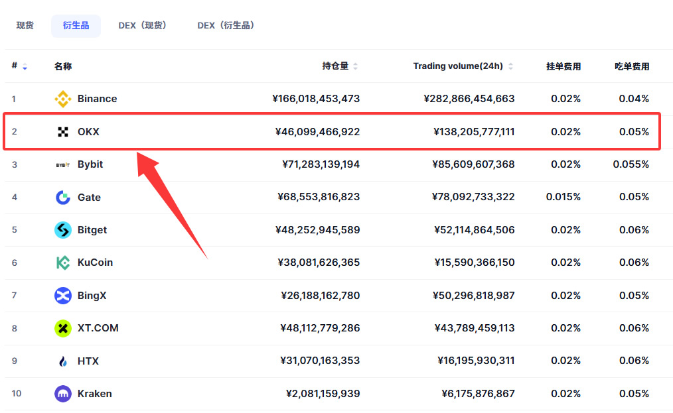The width and height of the screenshot is (673, 413).
Task: Click the Bitget logo icon
Action: (63, 230)
